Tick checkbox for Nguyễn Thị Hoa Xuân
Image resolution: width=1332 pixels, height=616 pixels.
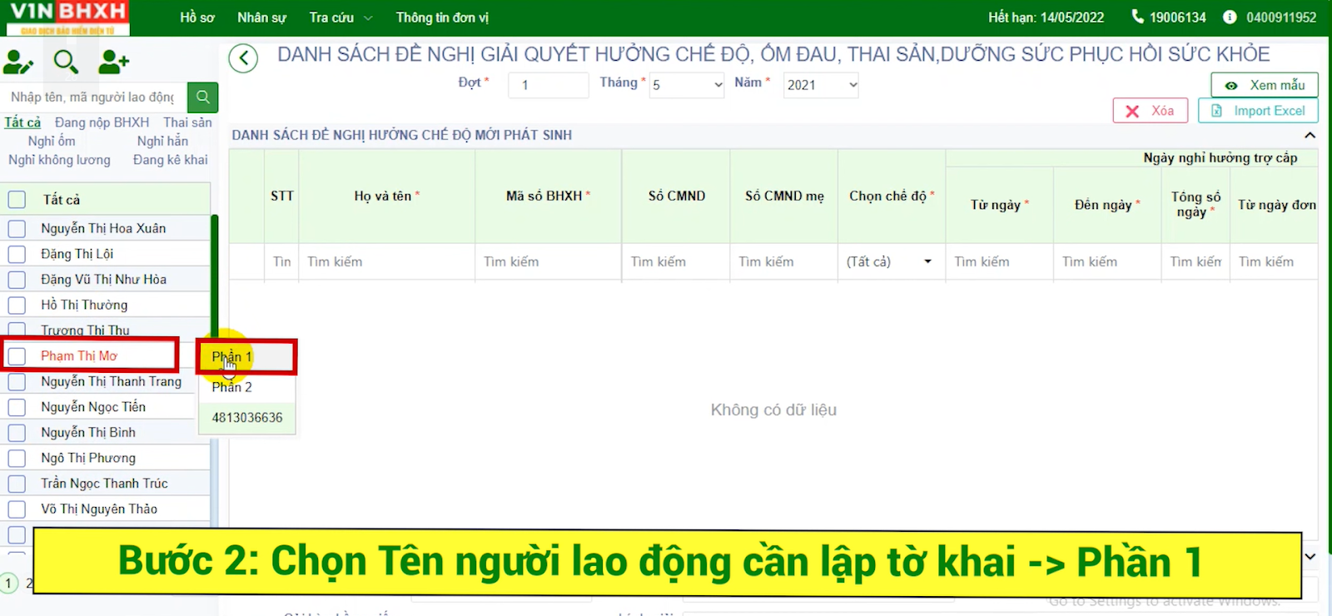pos(17,228)
